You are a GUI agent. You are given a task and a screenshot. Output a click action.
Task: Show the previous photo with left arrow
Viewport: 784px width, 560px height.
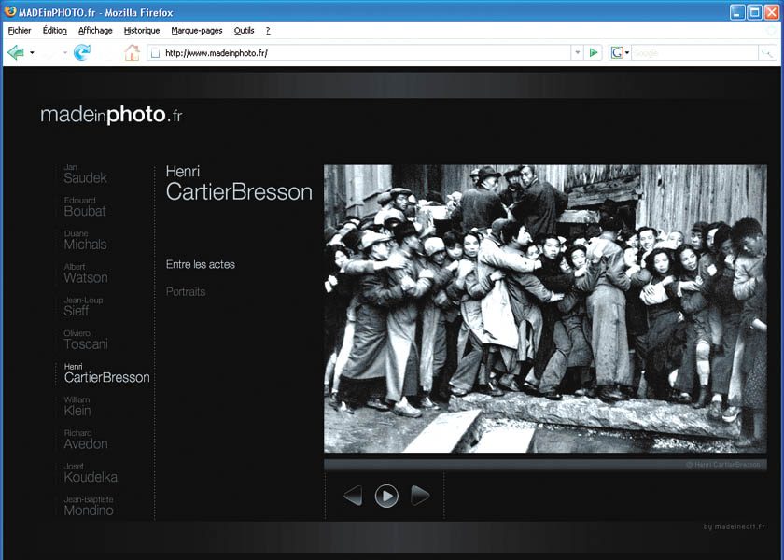tap(353, 496)
